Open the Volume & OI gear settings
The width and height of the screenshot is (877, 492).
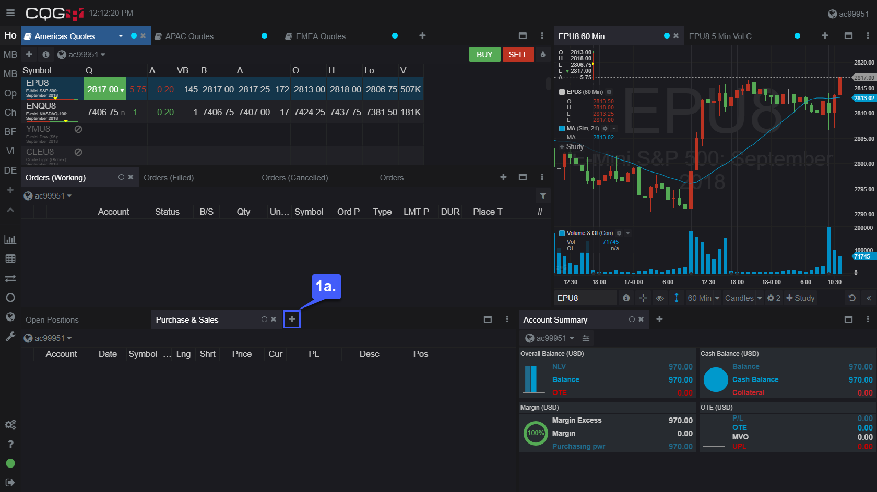(619, 233)
